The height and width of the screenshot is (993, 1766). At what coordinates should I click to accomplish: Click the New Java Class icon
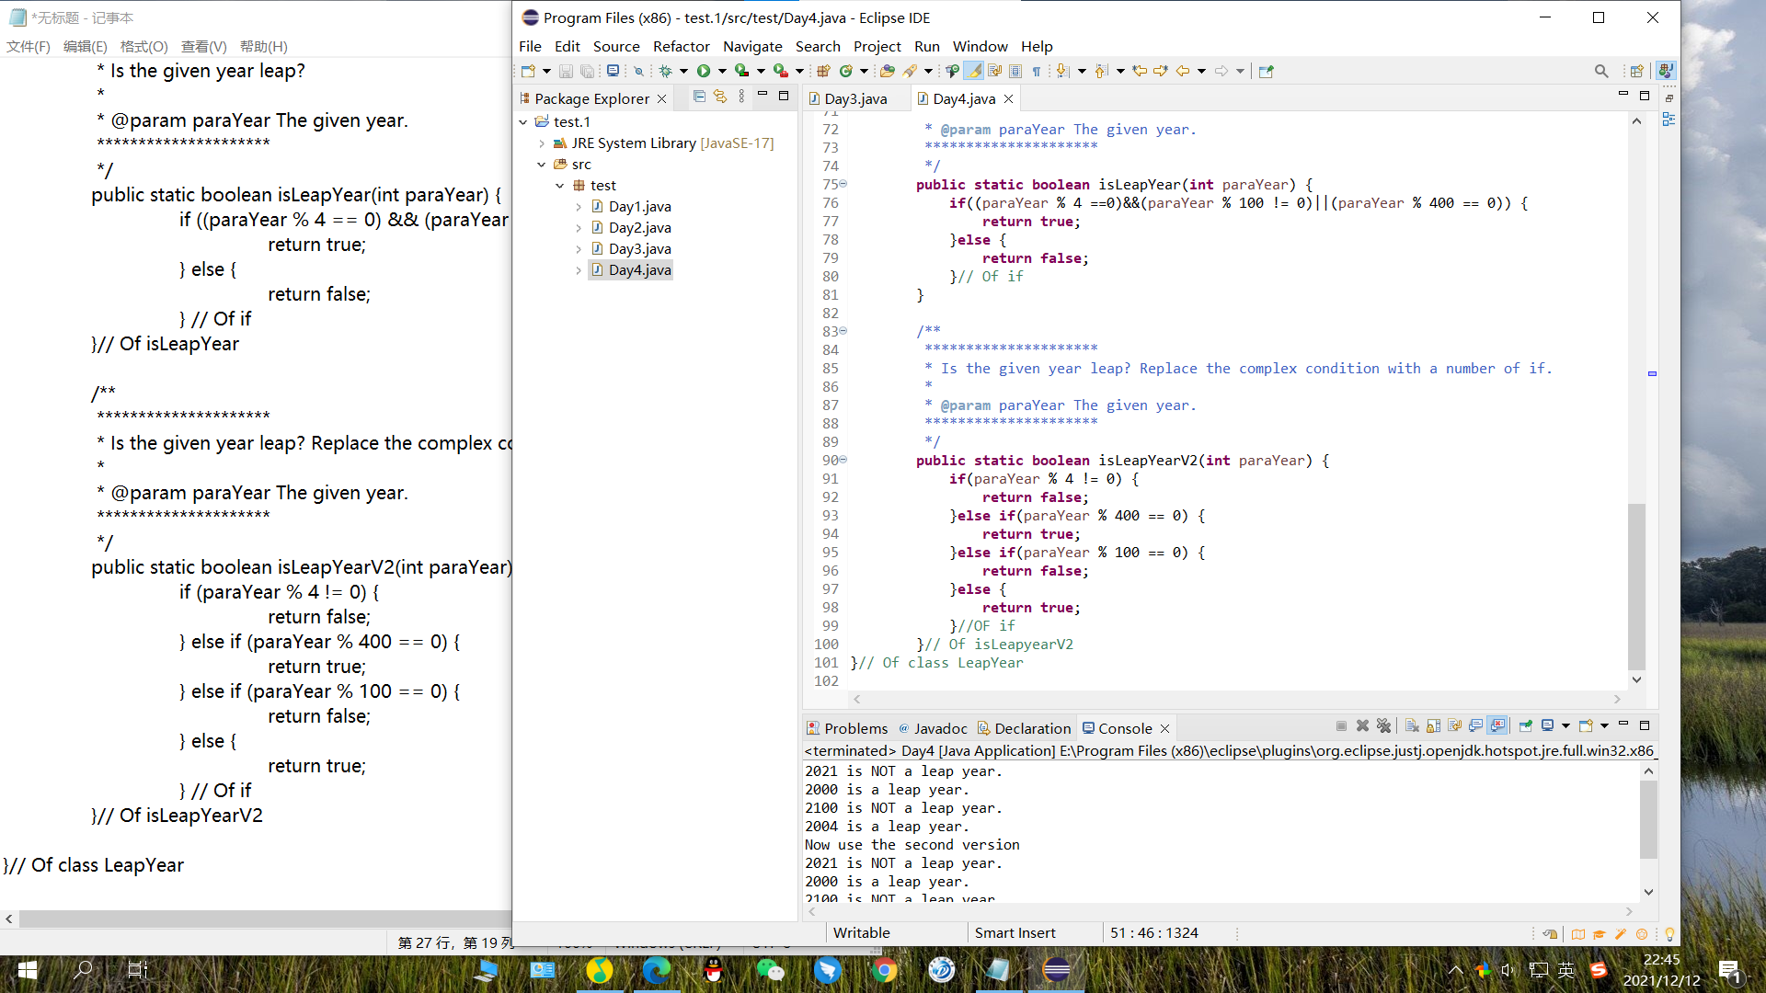[x=845, y=71]
